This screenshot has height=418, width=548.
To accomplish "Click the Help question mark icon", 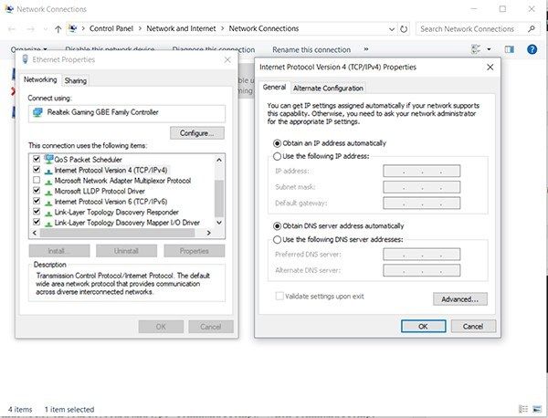I will tap(532, 49).
